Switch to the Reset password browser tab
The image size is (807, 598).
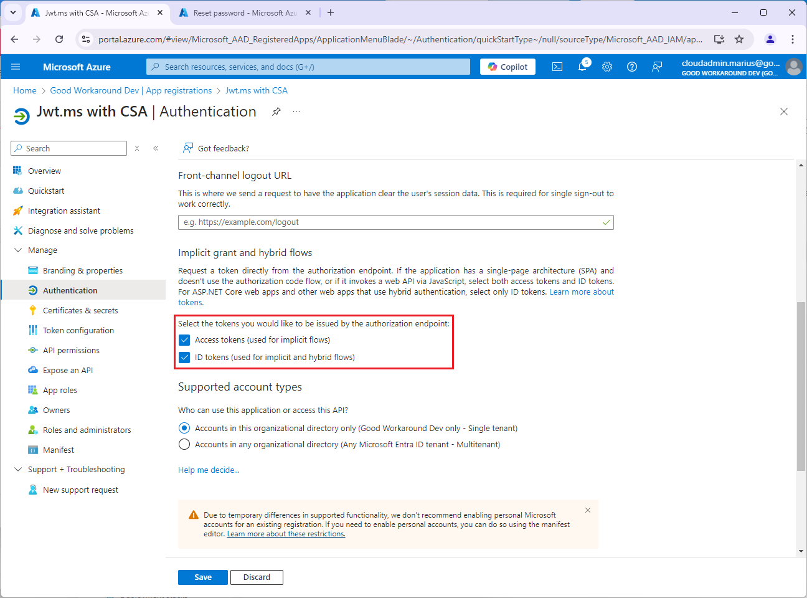tap(243, 12)
